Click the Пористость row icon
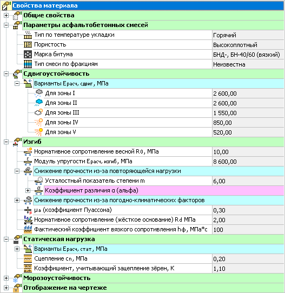Viewport: 285px width, 293px height. (x=28, y=45)
